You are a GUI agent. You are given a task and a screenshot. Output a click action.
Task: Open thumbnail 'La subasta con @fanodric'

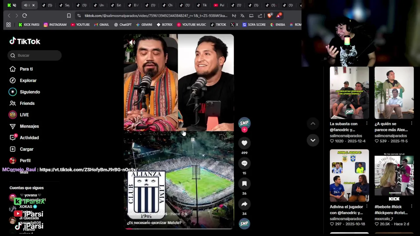tap(349, 93)
